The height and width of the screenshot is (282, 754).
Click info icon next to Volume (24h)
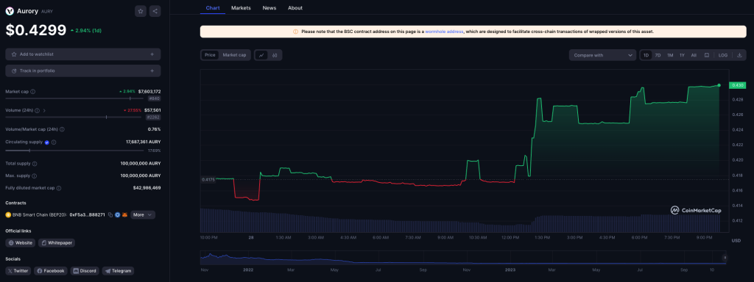pyautogui.click(x=37, y=110)
